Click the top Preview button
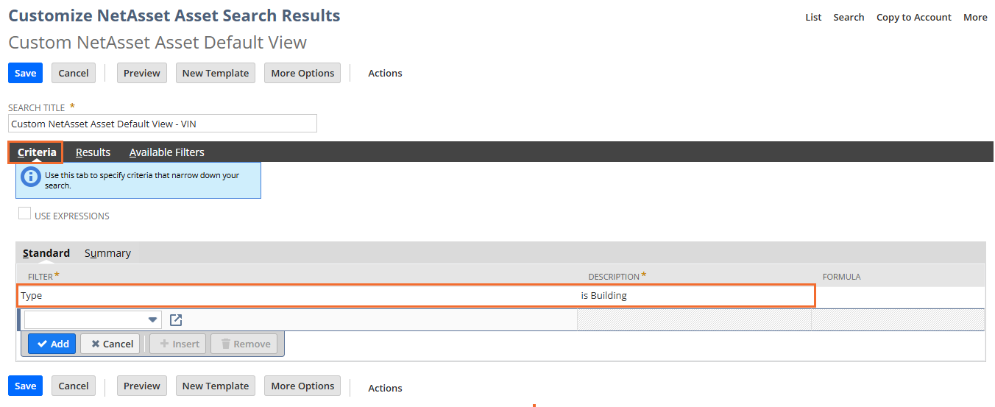The width and height of the screenshot is (995, 407). pyautogui.click(x=142, y=73)
